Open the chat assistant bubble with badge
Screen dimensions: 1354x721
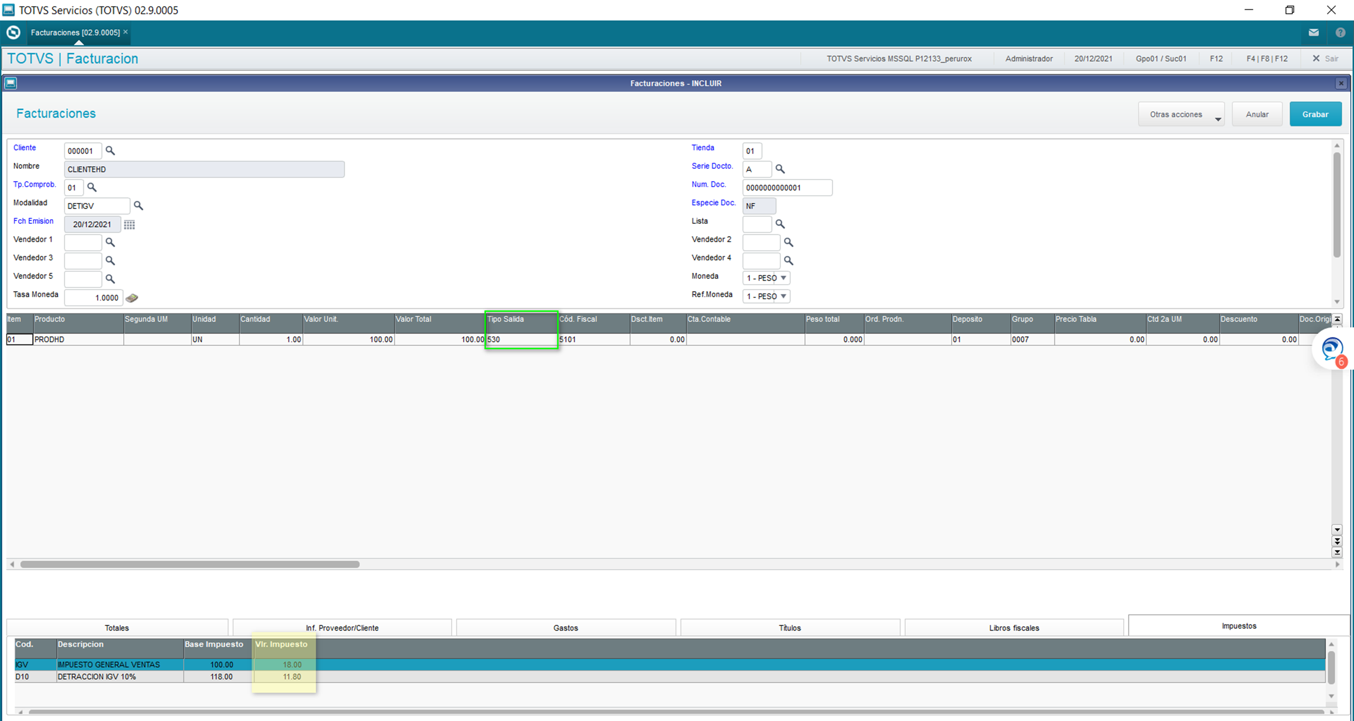[x=1332, y=349]
